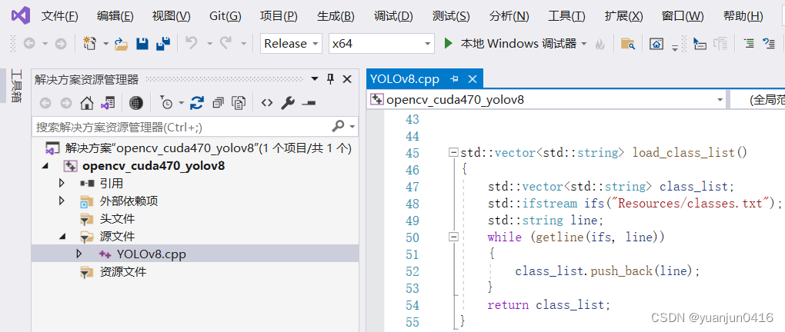Click the Navigate Backward toolbar arrow
Screen dimensions: 785x332
pyautogui.click(x=28, y=44)
